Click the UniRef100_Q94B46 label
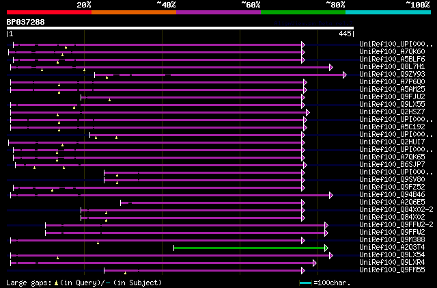Screen dimensions: 437x288 [392, 195]
